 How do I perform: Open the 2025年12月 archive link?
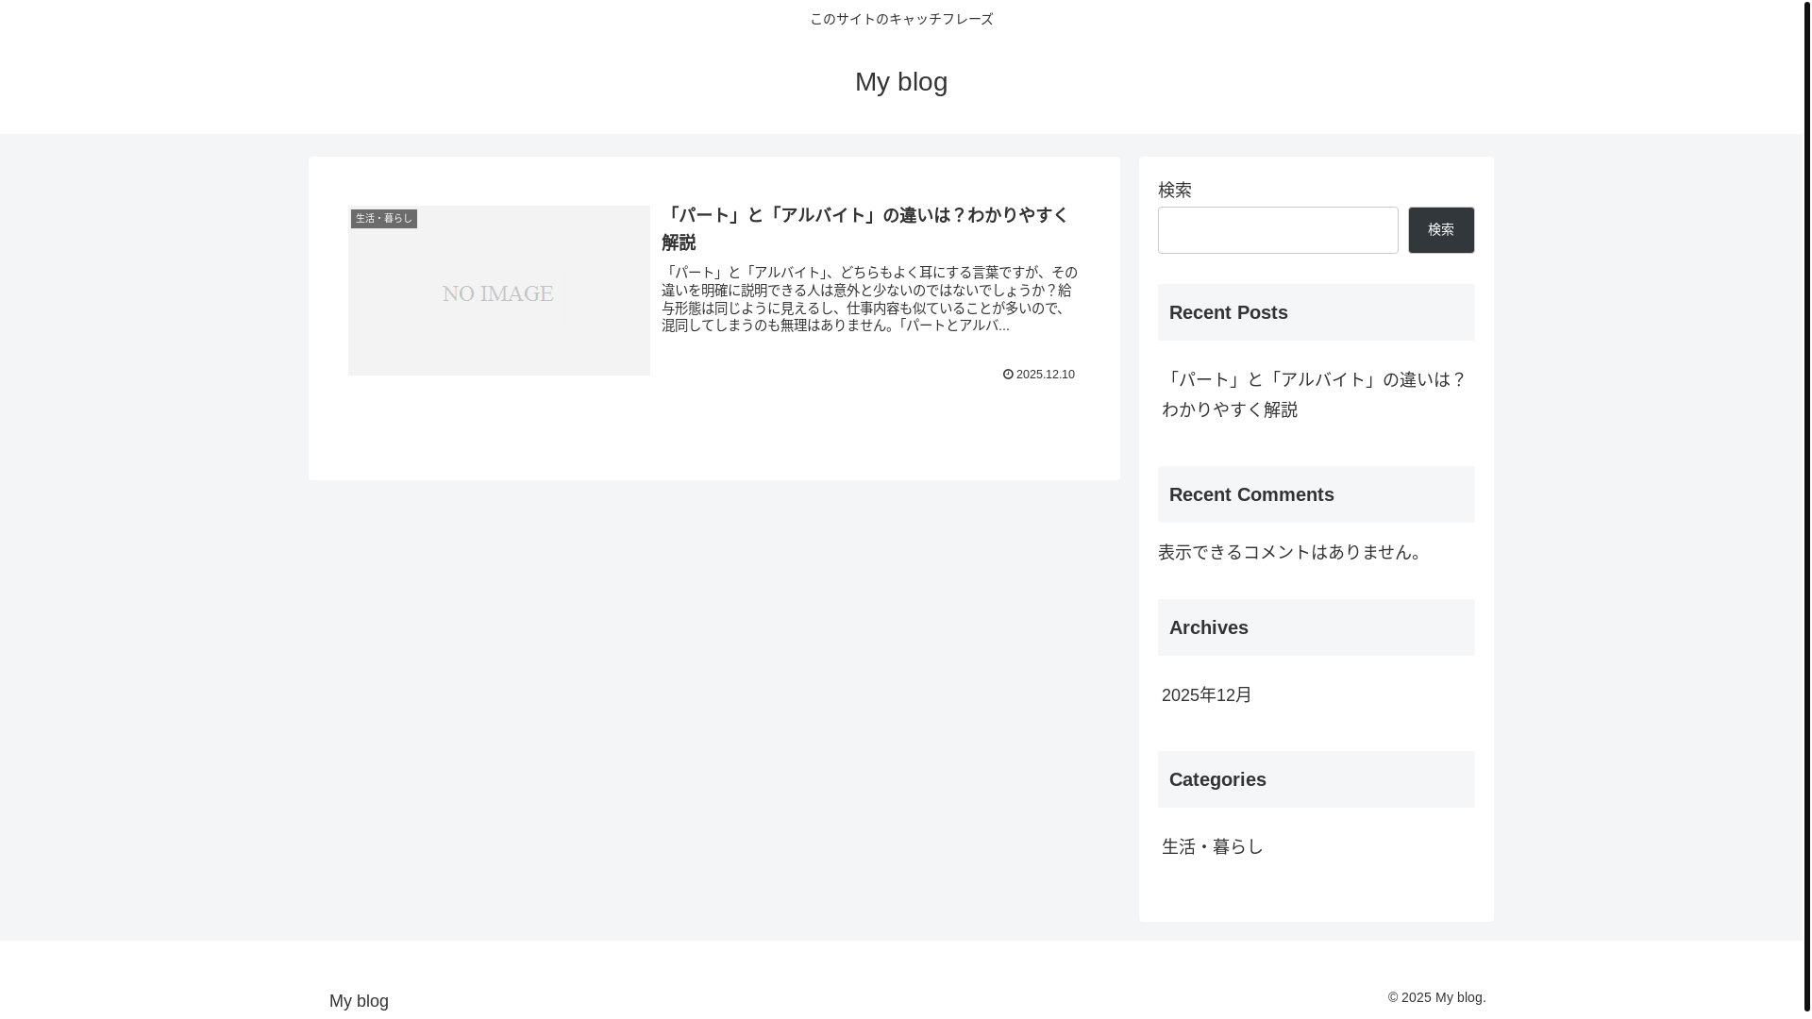1206,695
